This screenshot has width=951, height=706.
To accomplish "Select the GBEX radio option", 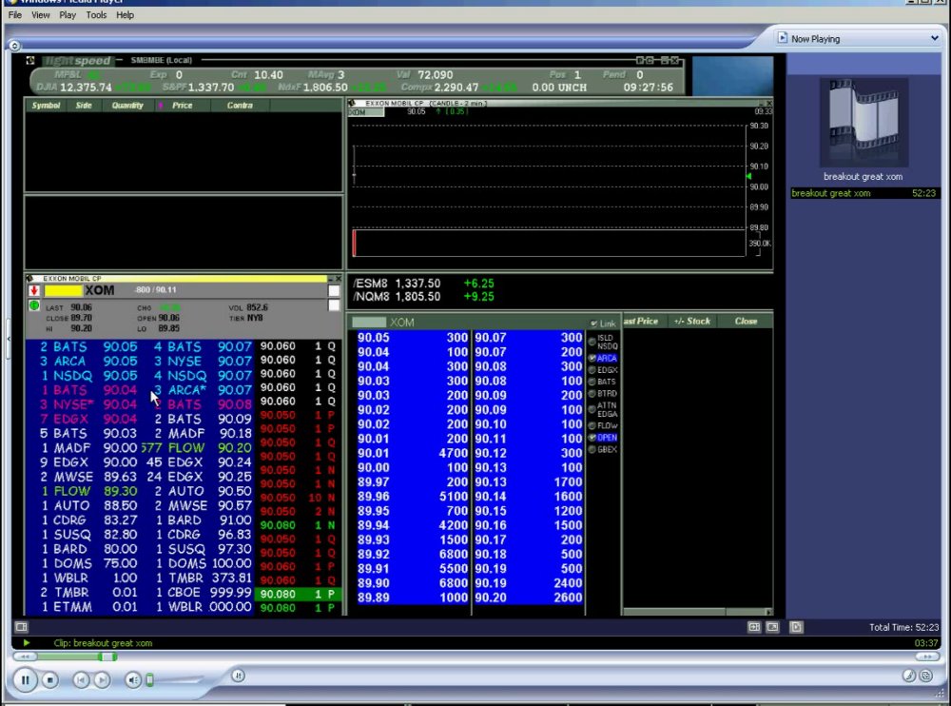I will coord(592,450).
